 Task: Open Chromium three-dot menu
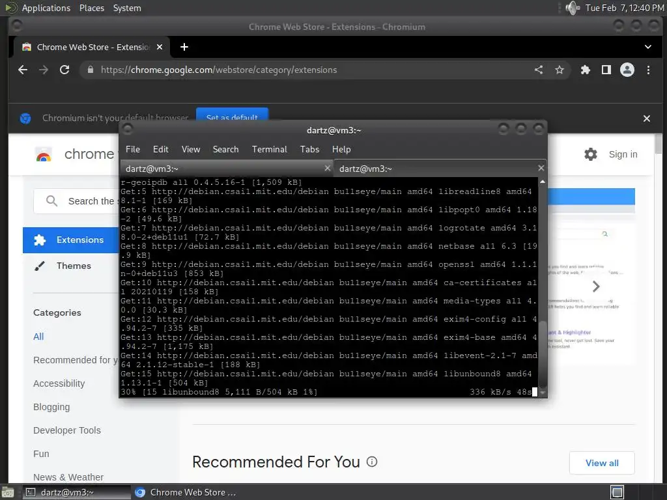(648, 70)
